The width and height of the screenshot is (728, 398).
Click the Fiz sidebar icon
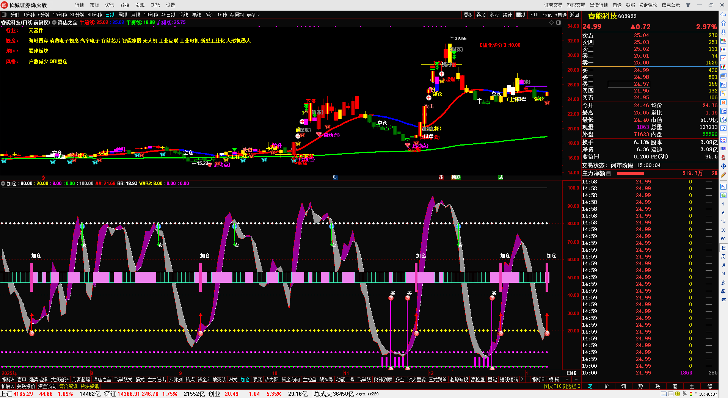(723, 111)
